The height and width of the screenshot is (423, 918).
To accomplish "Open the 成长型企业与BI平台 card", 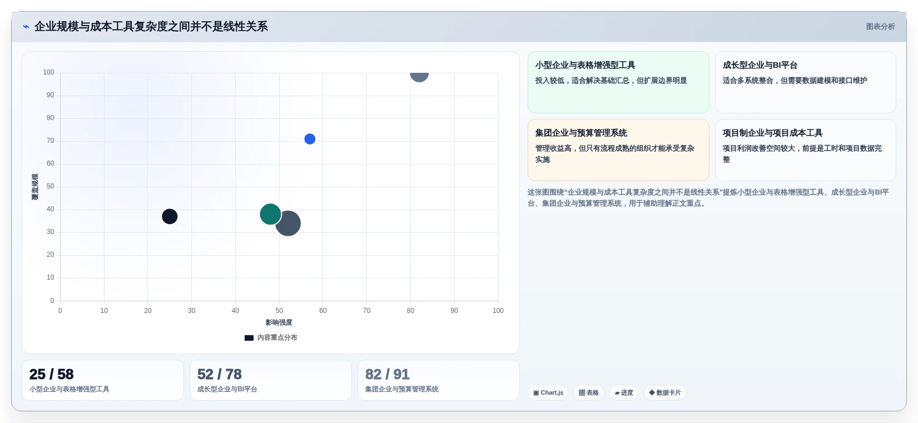I will [805, 82].
